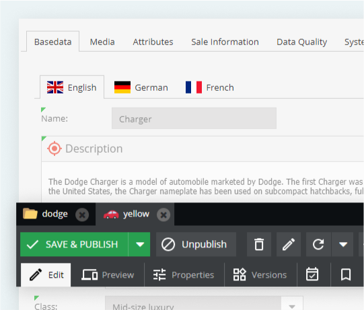Click the Description target icon
This screenshot has height=310, width=364.
click(x=54, y=149)
